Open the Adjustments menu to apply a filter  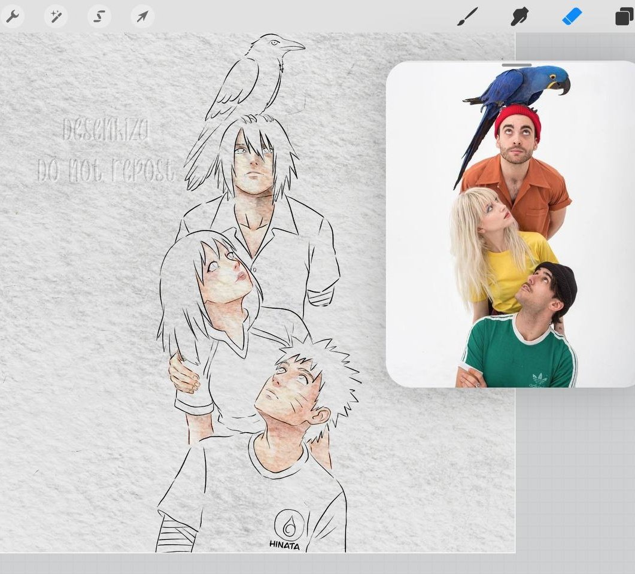tap(56, 16)
